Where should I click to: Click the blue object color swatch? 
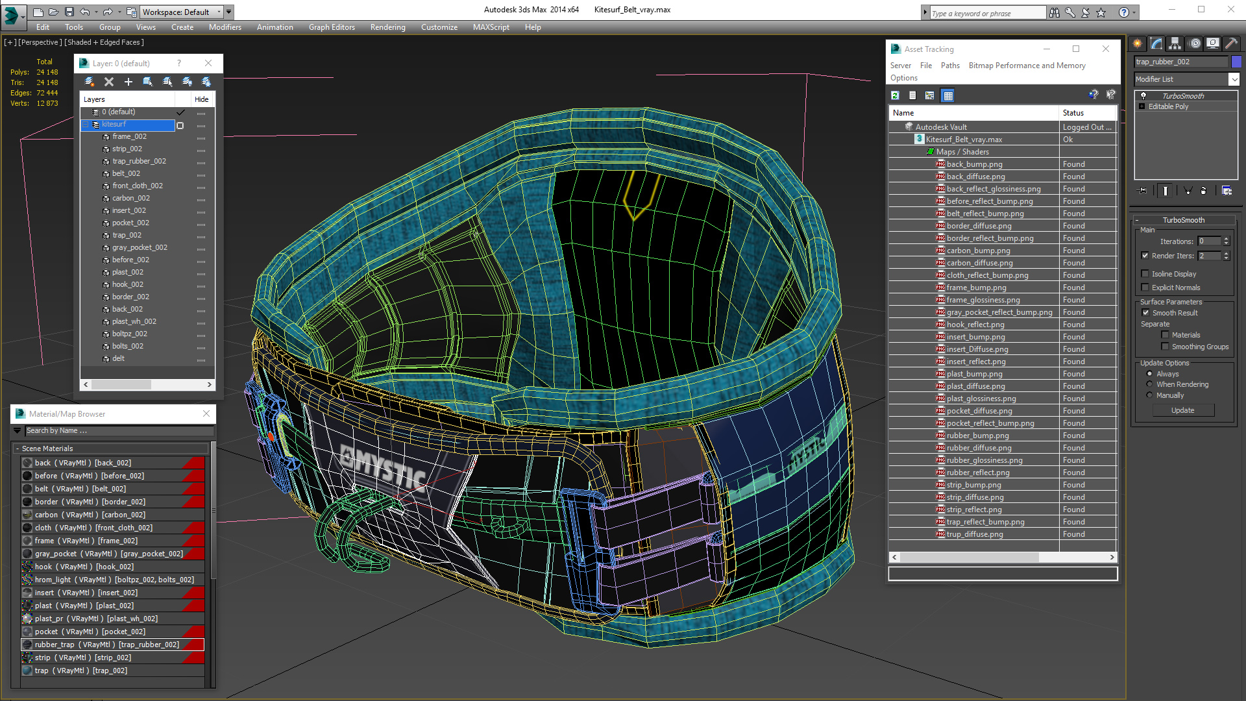(1236, 62)
